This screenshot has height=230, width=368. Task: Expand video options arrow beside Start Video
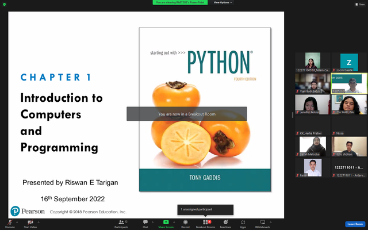[x=39, y=222]
